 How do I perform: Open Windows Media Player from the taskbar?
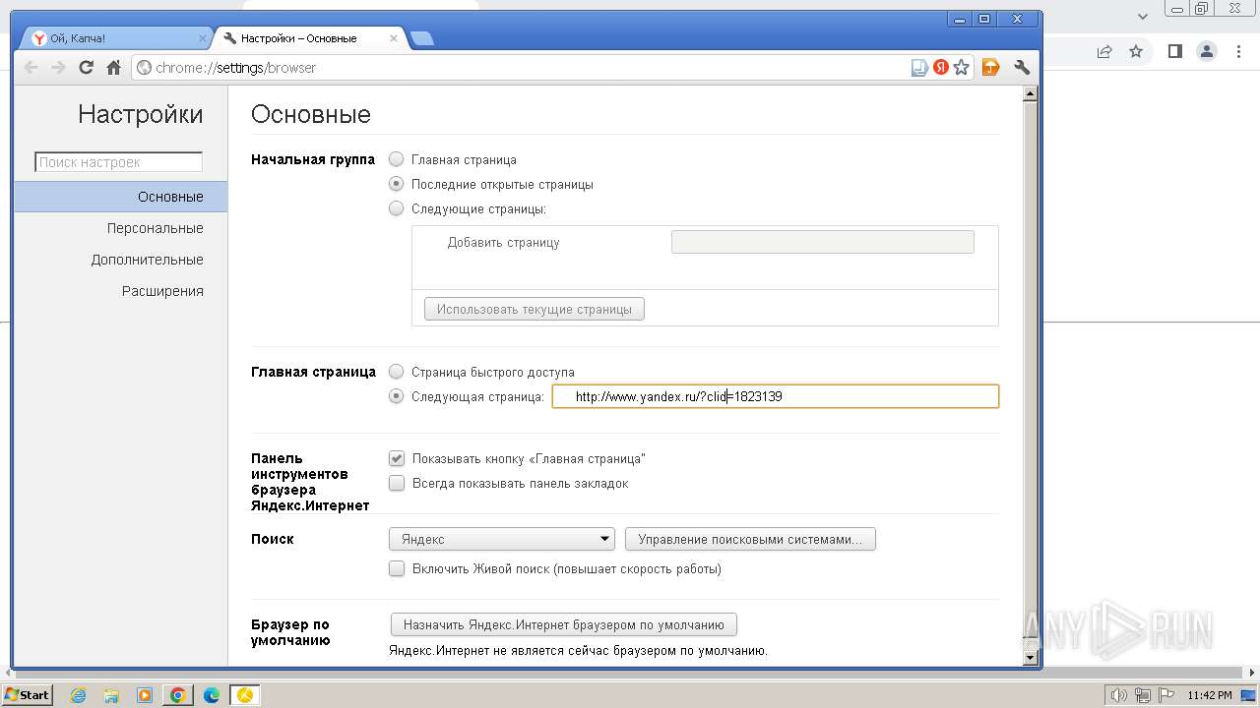(145, 695)
